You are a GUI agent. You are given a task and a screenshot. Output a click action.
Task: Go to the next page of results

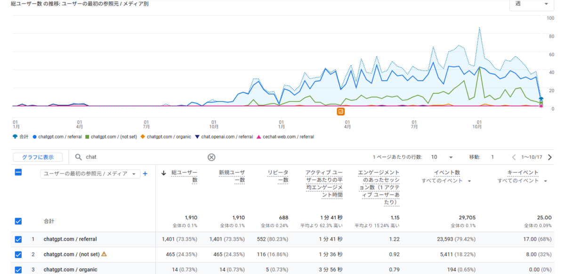(x=549, y=157)
